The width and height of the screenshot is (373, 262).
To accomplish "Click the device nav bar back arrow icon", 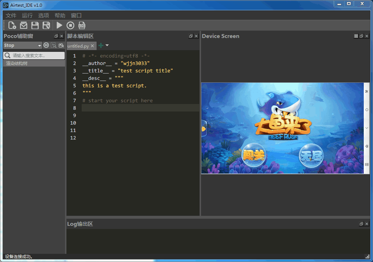I will [x=367, y=146].
